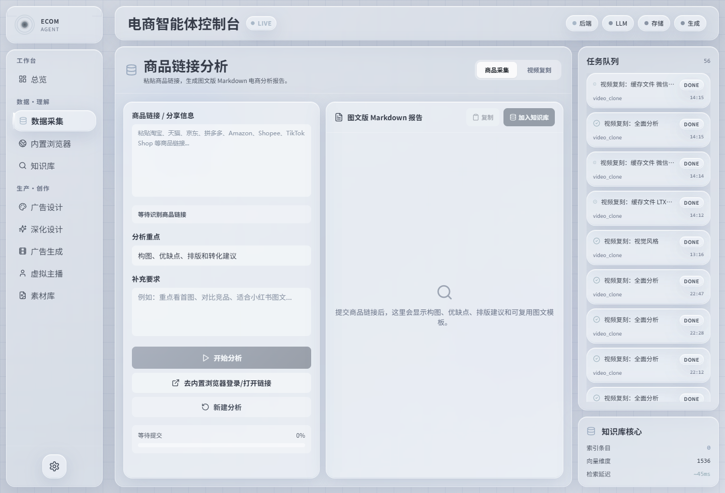The width and height of the screenshot is (725, 493).
Task: Click the 复制 button
Action: click(x=483, y=117)
